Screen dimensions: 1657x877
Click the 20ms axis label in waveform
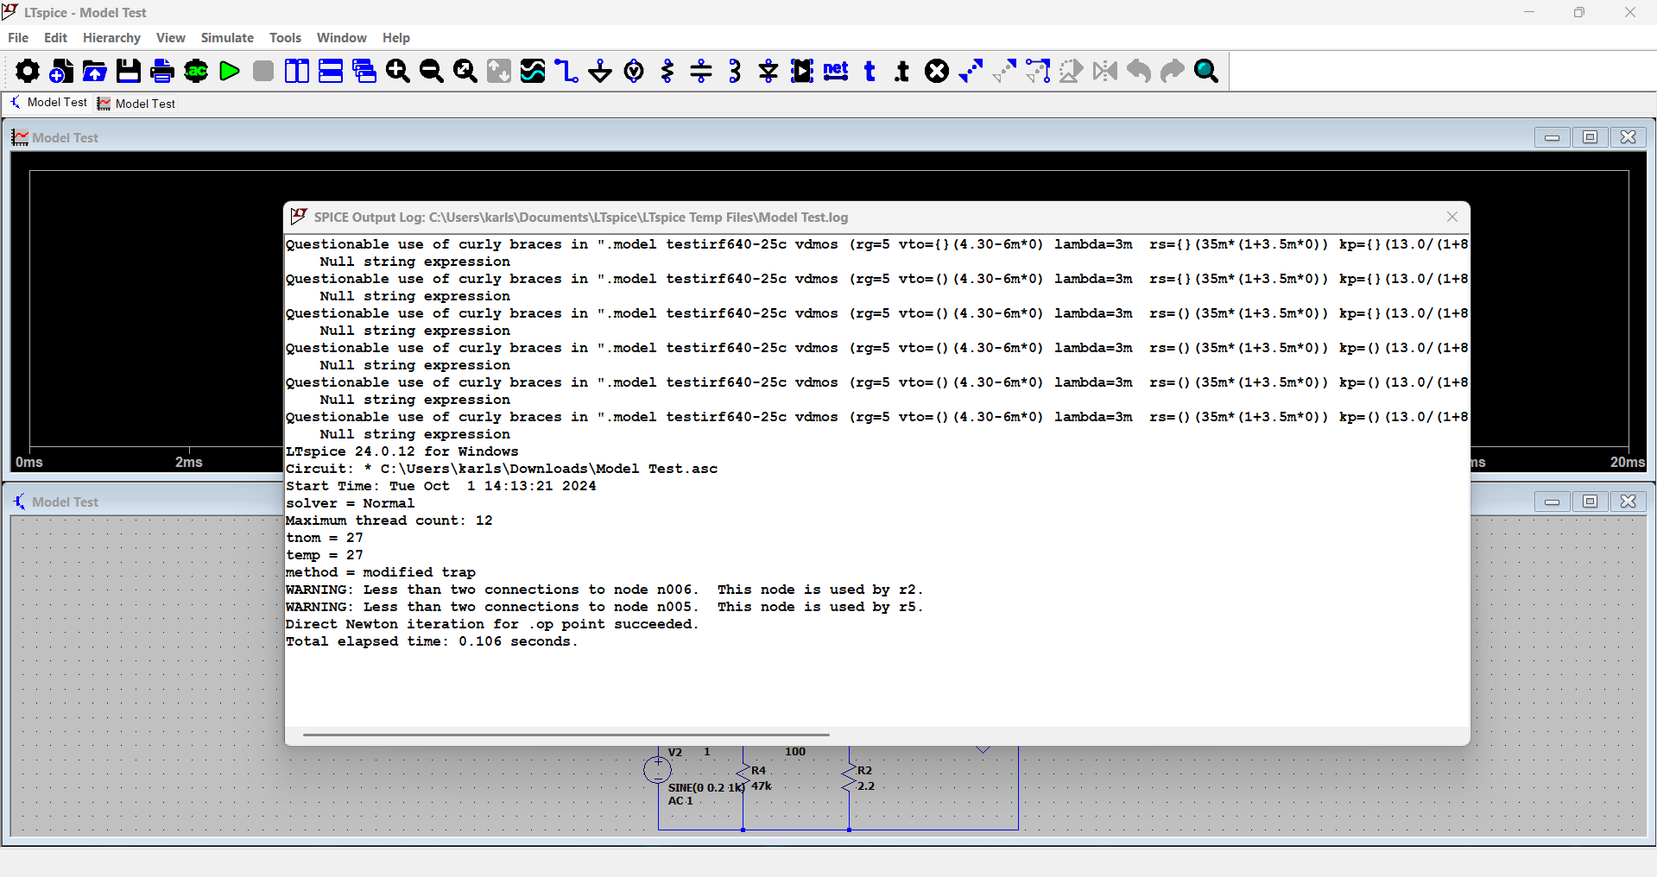click(1628, 463)
